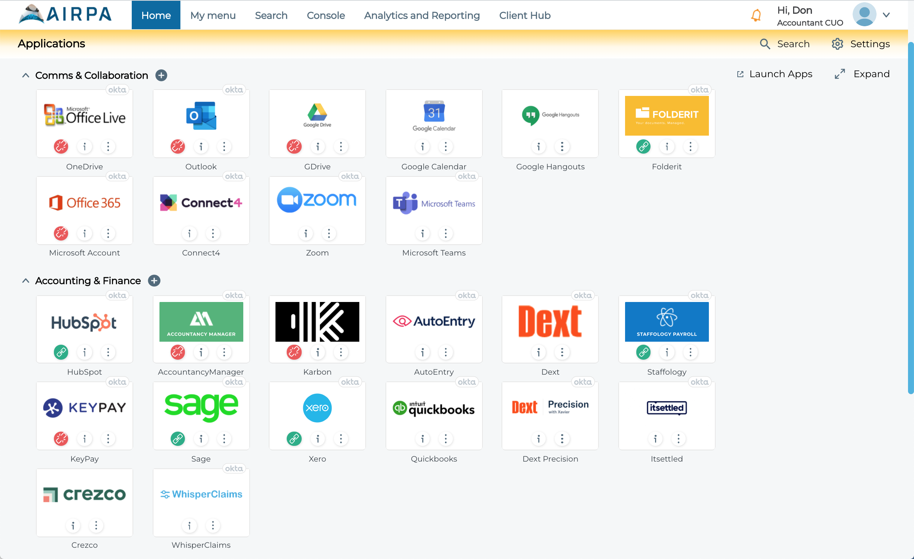Screen dimensions: 914x559
Task: Open the Search menu item
Action: [271, 15]
